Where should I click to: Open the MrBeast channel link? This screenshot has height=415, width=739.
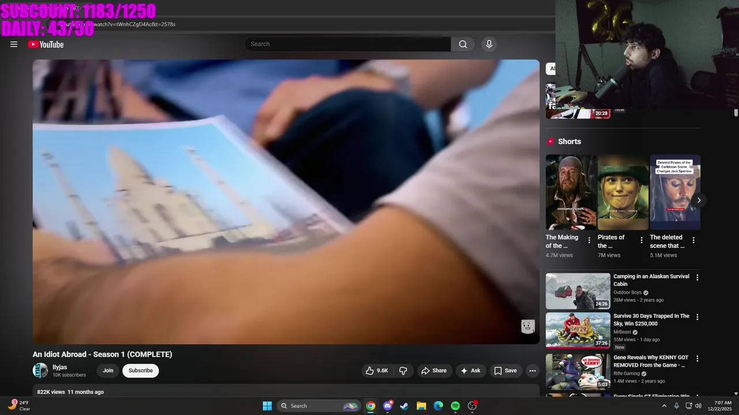(622, 333)
